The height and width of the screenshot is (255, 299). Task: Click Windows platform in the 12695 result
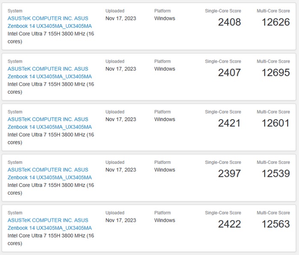164,69
